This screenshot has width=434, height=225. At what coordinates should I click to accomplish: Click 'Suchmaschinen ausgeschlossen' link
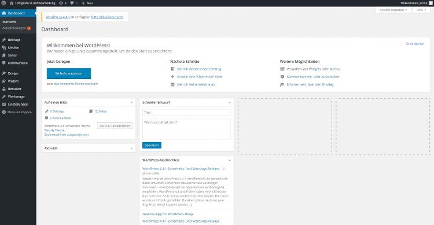67,134
